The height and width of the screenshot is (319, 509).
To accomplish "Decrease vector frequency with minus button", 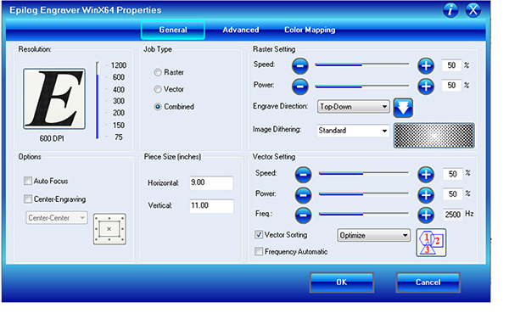I will coord(303,215).
